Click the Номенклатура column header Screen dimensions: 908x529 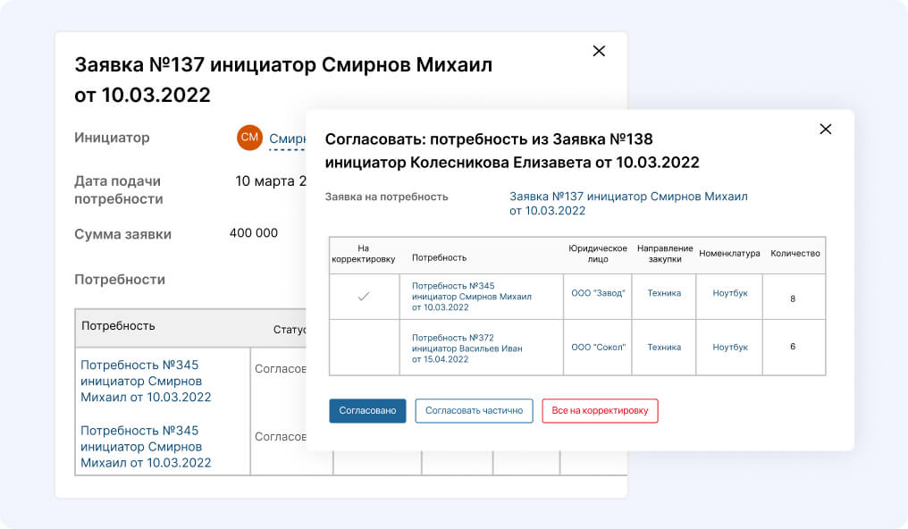(729, 254)
